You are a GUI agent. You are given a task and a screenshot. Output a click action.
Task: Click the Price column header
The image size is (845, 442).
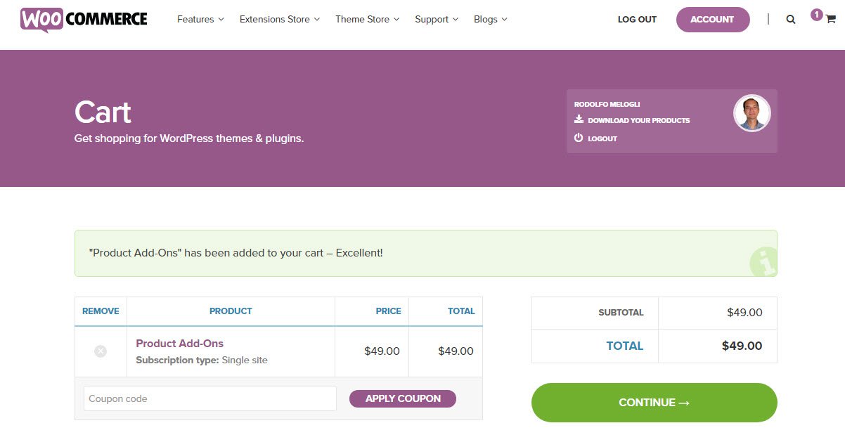point(389,311)
